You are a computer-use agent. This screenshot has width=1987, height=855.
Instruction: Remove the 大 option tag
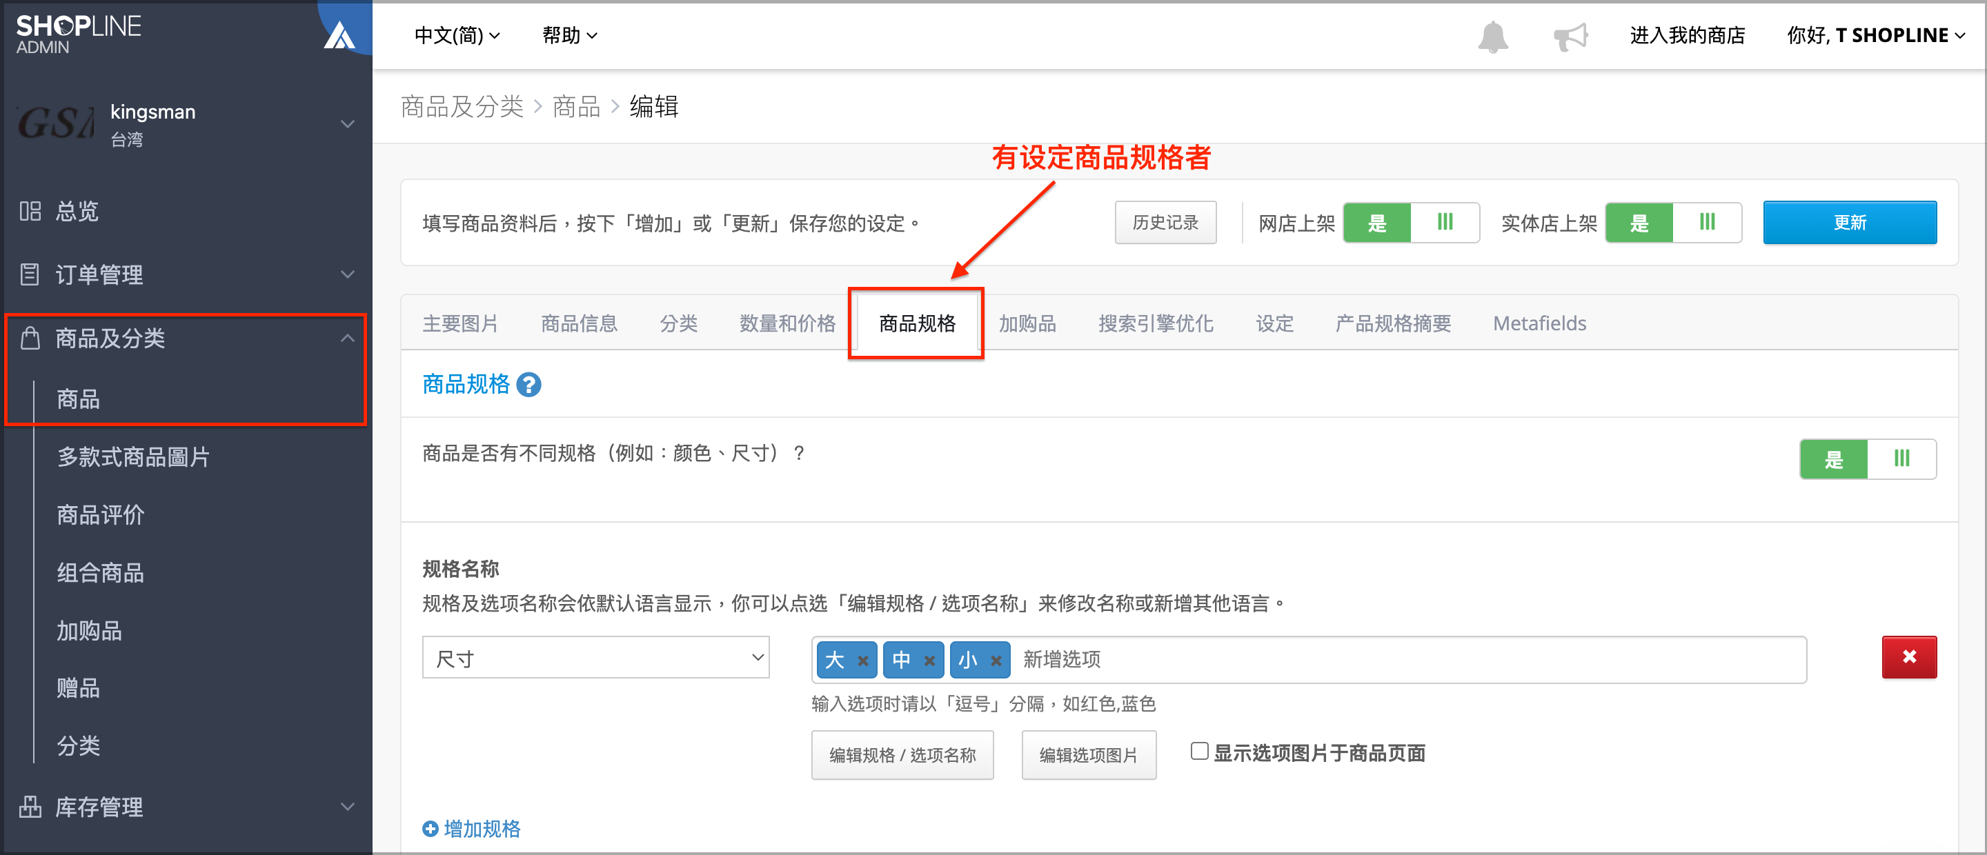click(863, 660)
